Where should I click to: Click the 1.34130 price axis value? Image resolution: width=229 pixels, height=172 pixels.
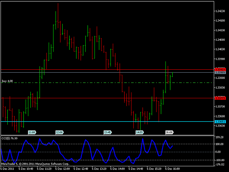point(220,30)
